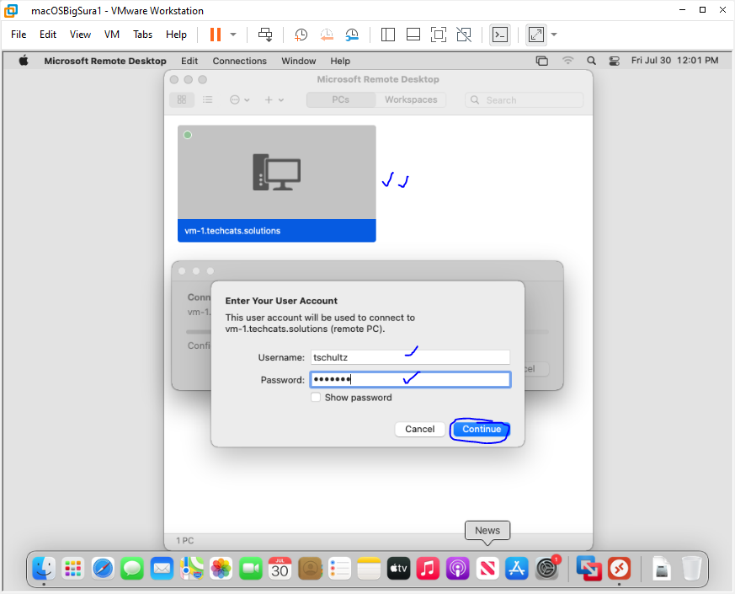Viewport: 735px width, 594px height.
Task: Open Mail from the Dock
Action: pyautogui.click(x=162, y=569)
